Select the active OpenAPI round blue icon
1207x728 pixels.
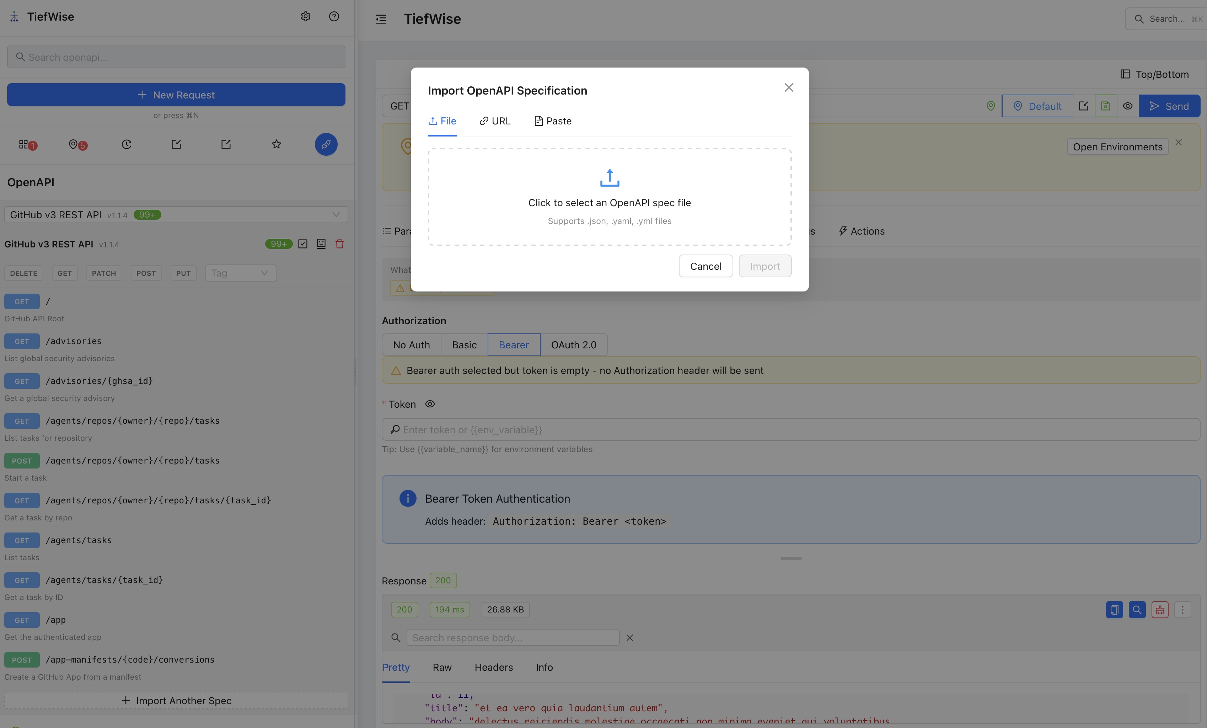pos(326,144)
